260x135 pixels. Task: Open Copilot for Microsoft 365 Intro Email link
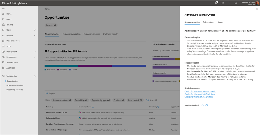(200, 91)
